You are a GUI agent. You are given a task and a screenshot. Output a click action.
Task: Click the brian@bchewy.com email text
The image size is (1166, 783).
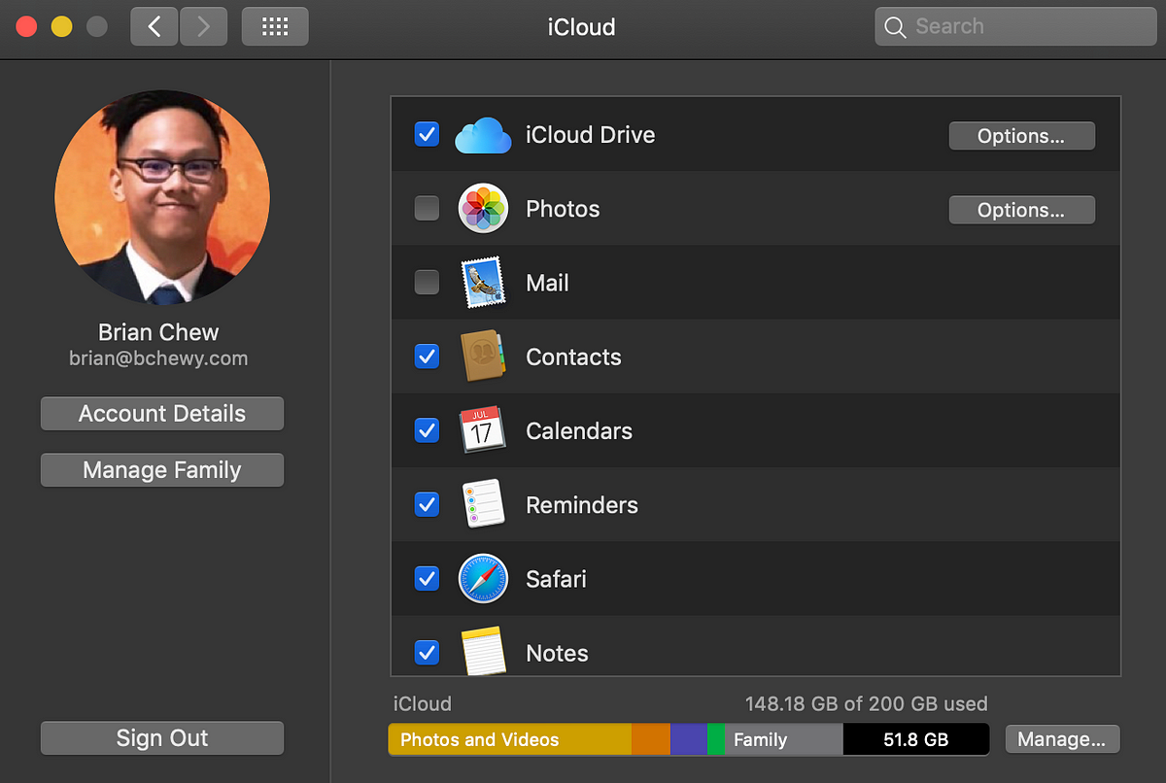tap(158, 358)
